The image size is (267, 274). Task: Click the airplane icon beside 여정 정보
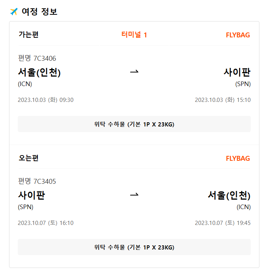(x=14, y=12)
